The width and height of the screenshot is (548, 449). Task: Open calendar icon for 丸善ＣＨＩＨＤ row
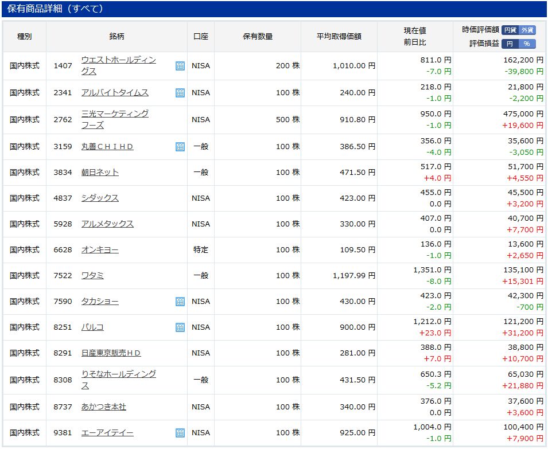[180, 147]
